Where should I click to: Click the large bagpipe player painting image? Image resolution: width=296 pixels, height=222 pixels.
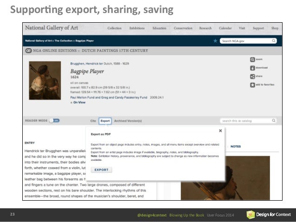(x=225, y=178)
